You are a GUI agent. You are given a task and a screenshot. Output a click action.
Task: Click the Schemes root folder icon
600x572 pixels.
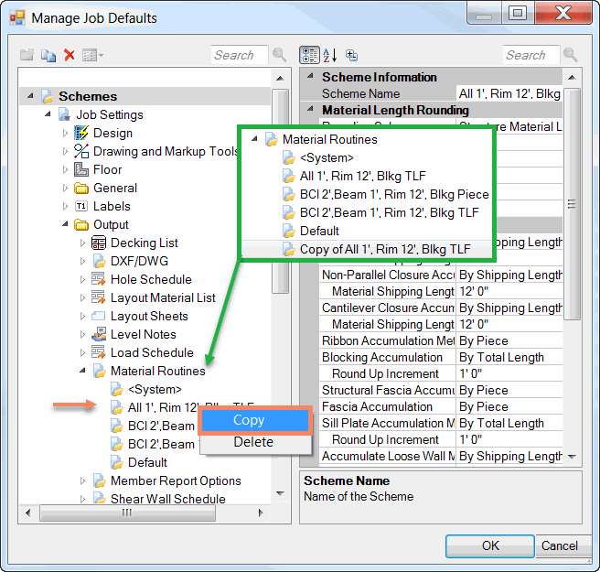pyautogui.click(x=47, y=96)
